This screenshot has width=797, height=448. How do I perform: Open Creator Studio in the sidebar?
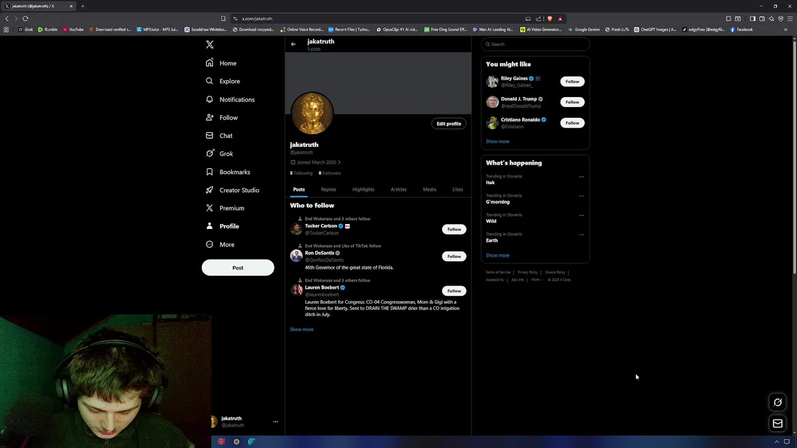(232, 190)
